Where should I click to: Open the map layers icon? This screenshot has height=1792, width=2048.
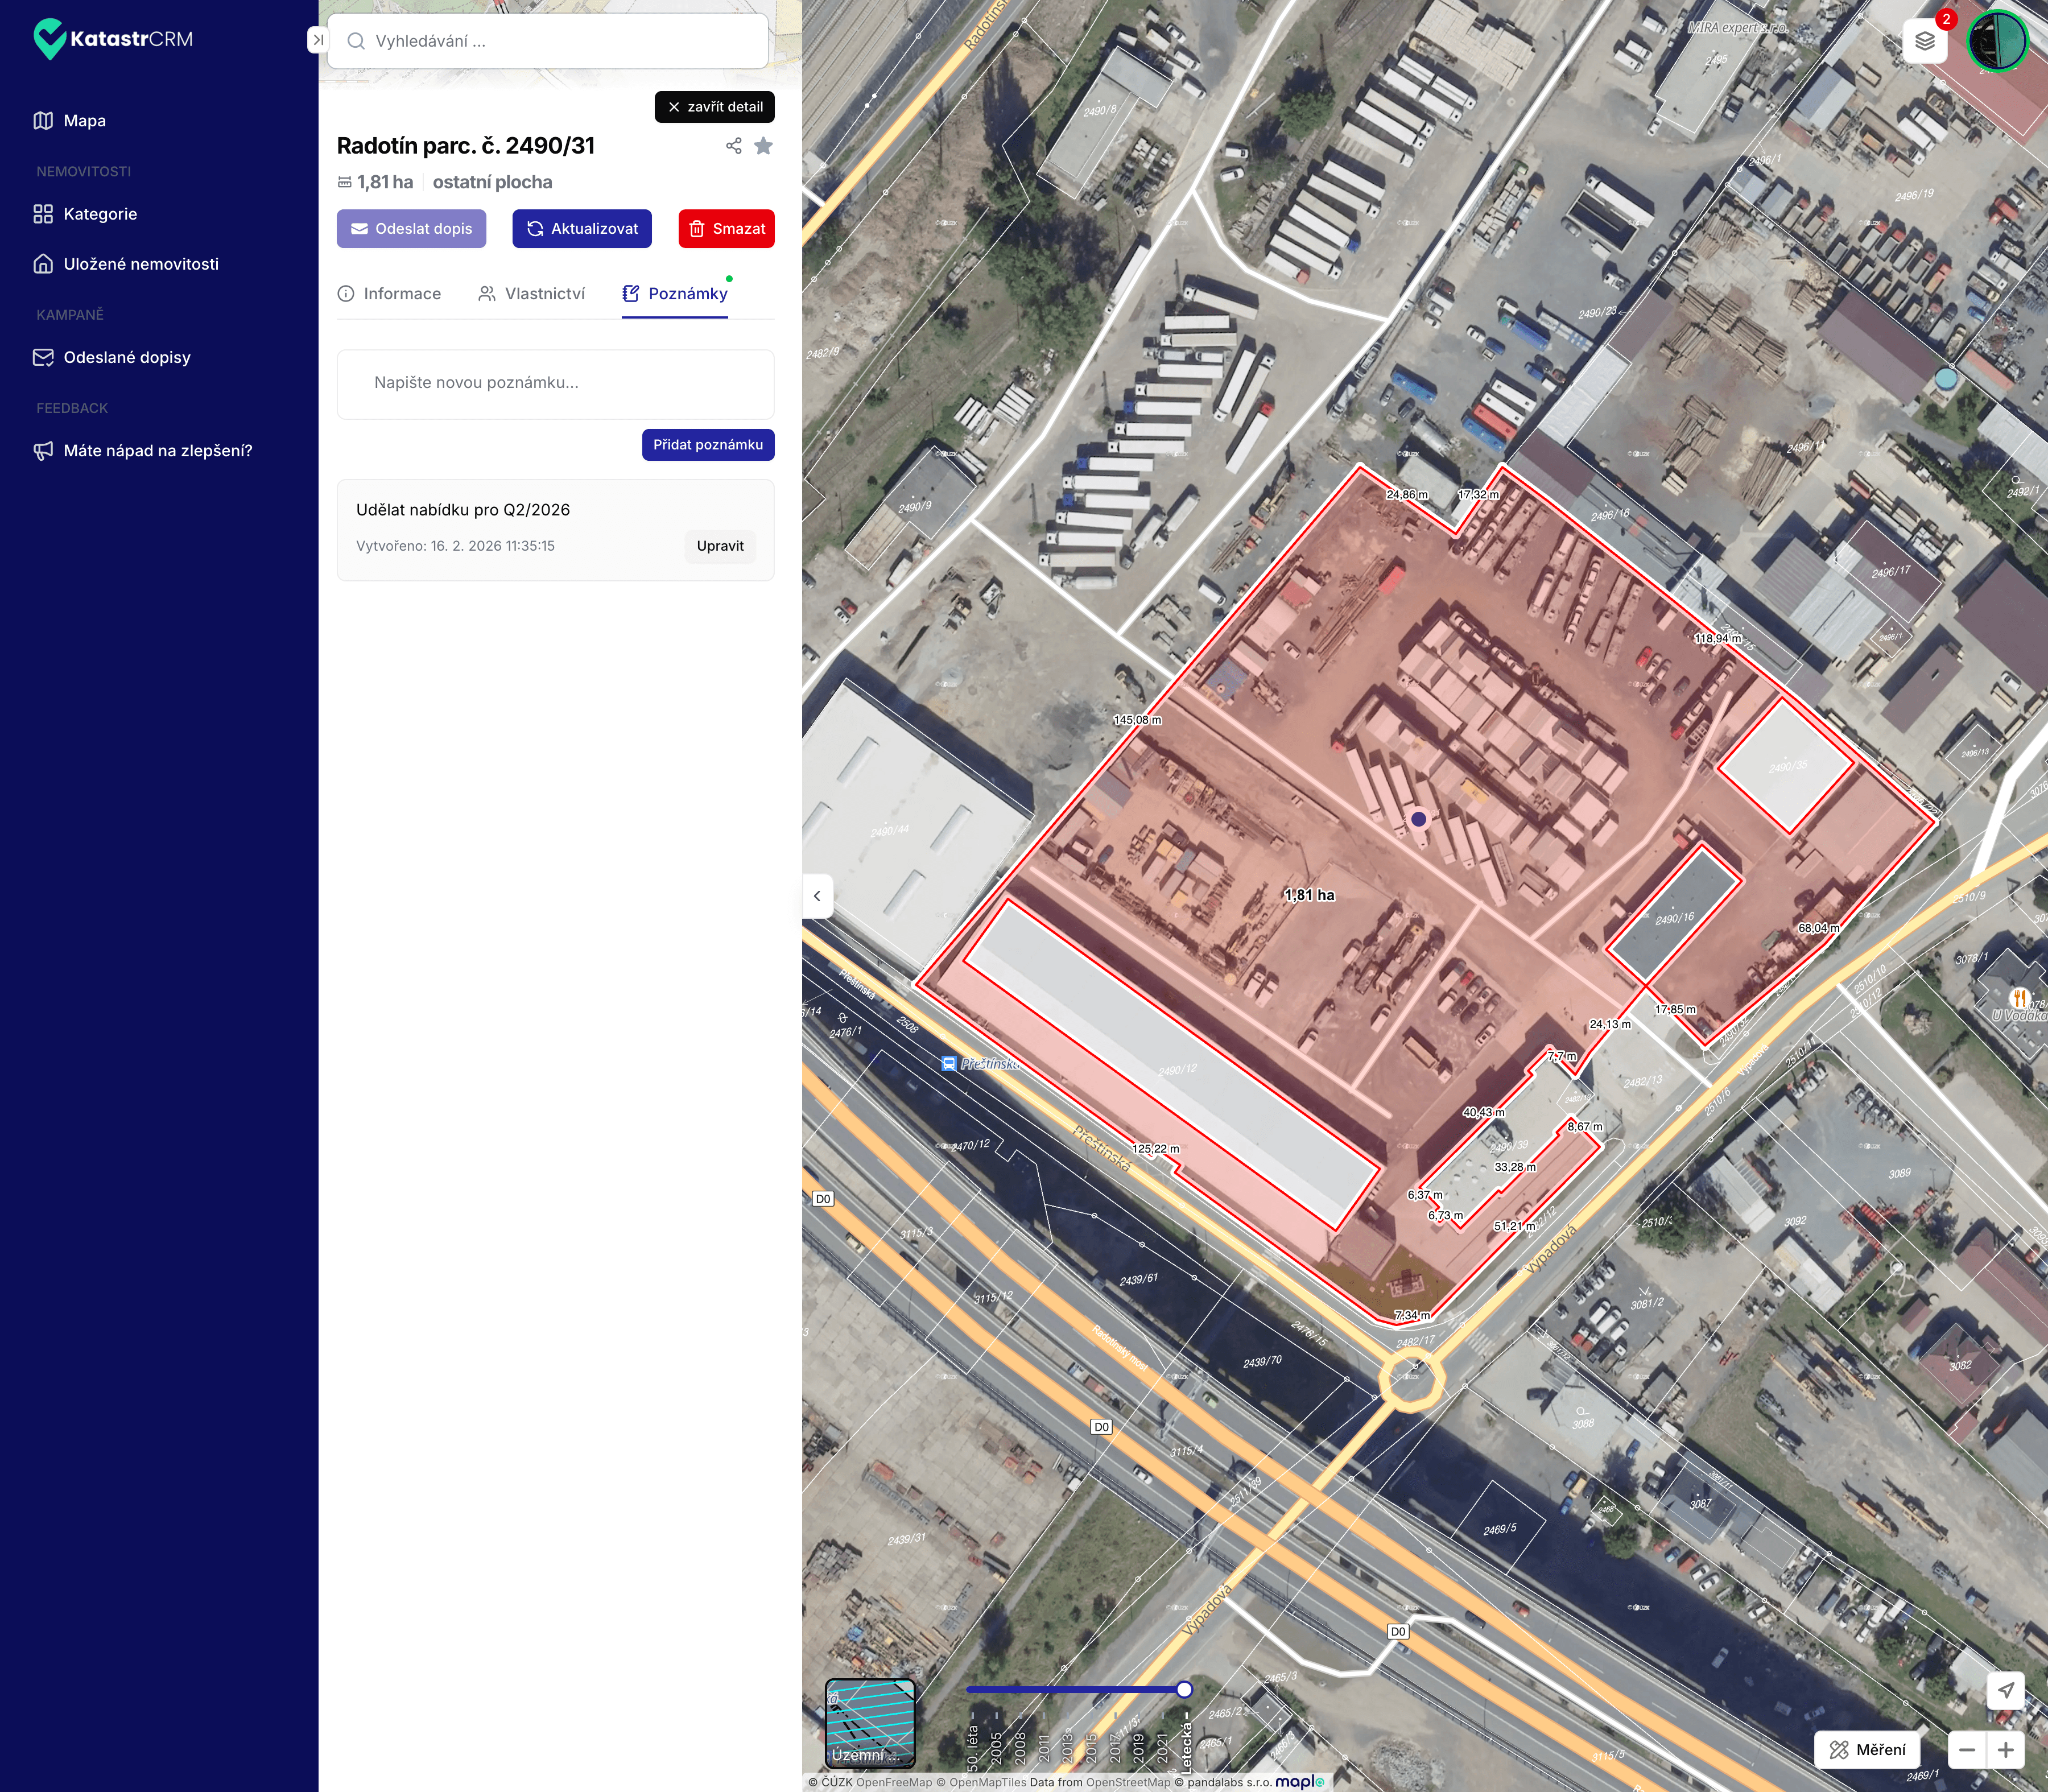click(1924, 41)
